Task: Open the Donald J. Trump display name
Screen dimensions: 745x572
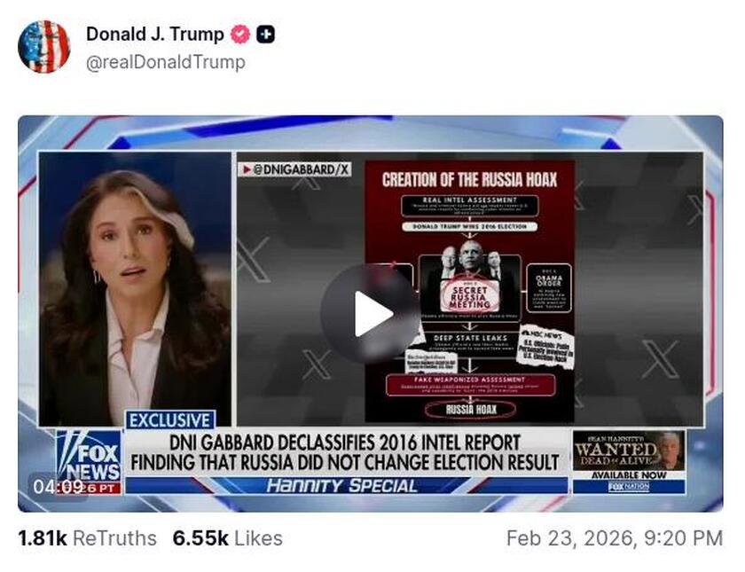Action: pyautogui.click(x=155, y=35)
